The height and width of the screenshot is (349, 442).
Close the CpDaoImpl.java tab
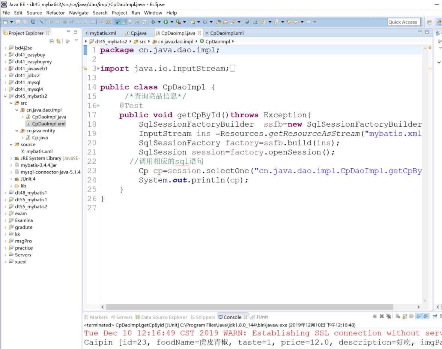[x=199, y=33]
